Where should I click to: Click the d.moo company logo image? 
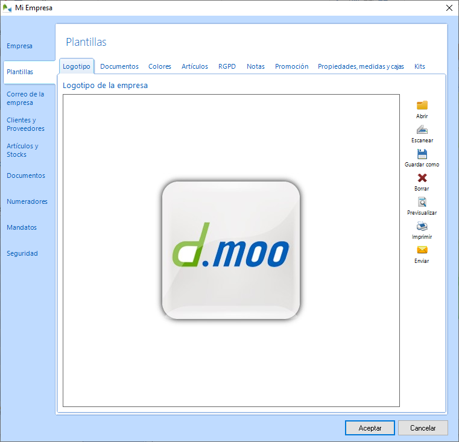[x=231, y=250]
